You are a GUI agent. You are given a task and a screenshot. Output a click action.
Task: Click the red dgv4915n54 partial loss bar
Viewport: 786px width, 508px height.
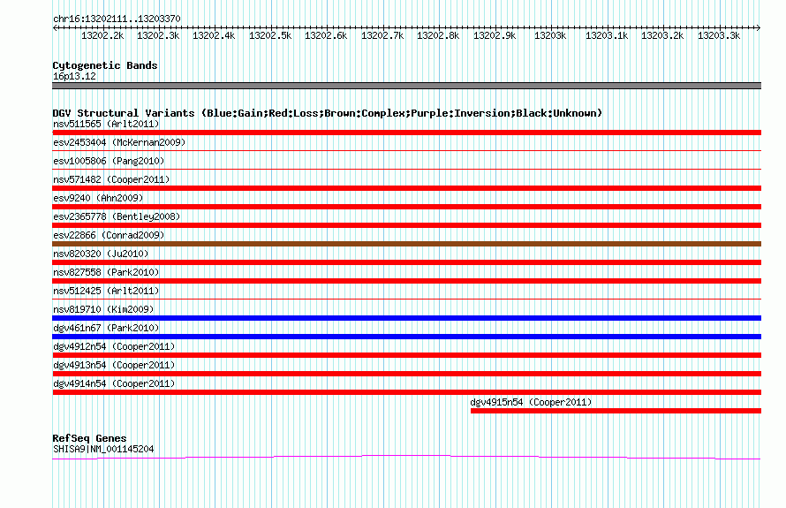616,411
